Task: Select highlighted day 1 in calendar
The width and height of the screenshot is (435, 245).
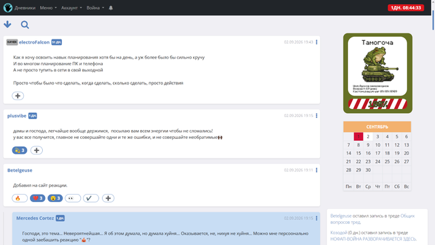Action: point(358,136)
